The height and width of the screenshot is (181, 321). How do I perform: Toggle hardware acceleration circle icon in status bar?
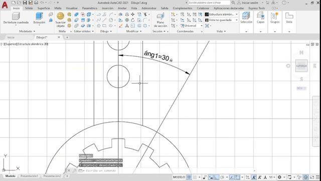(306, 177)
